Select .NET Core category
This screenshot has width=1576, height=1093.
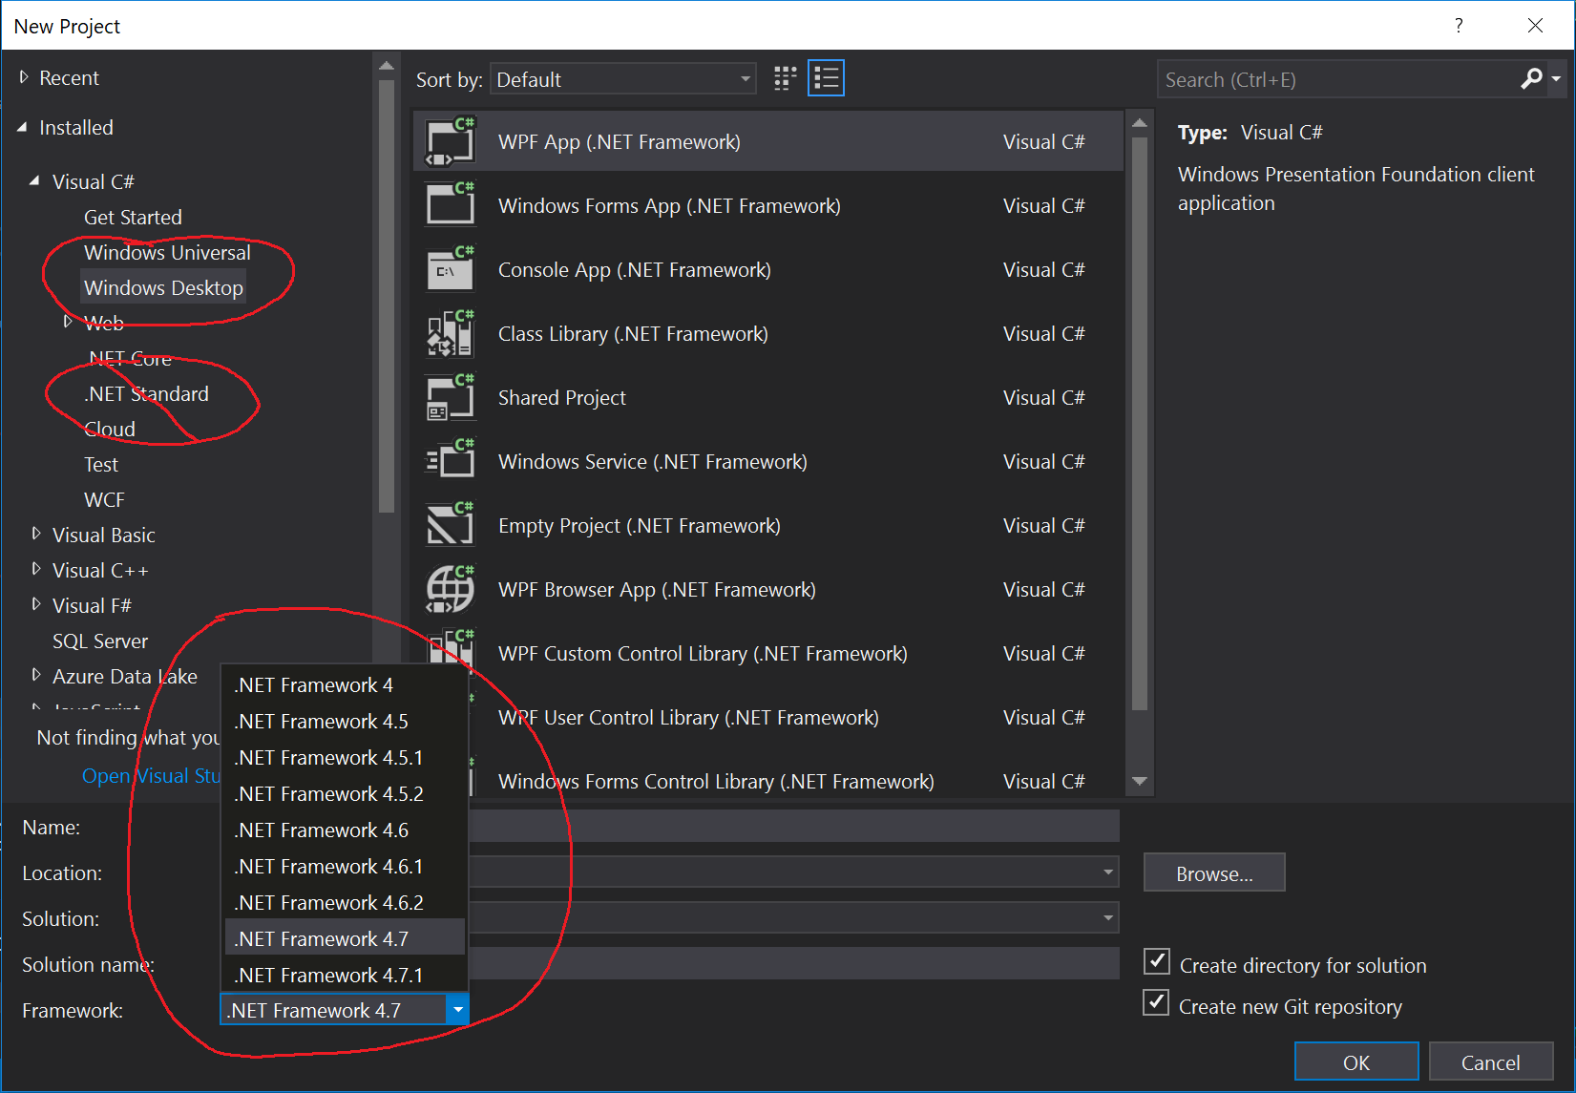tap(130, 358)
